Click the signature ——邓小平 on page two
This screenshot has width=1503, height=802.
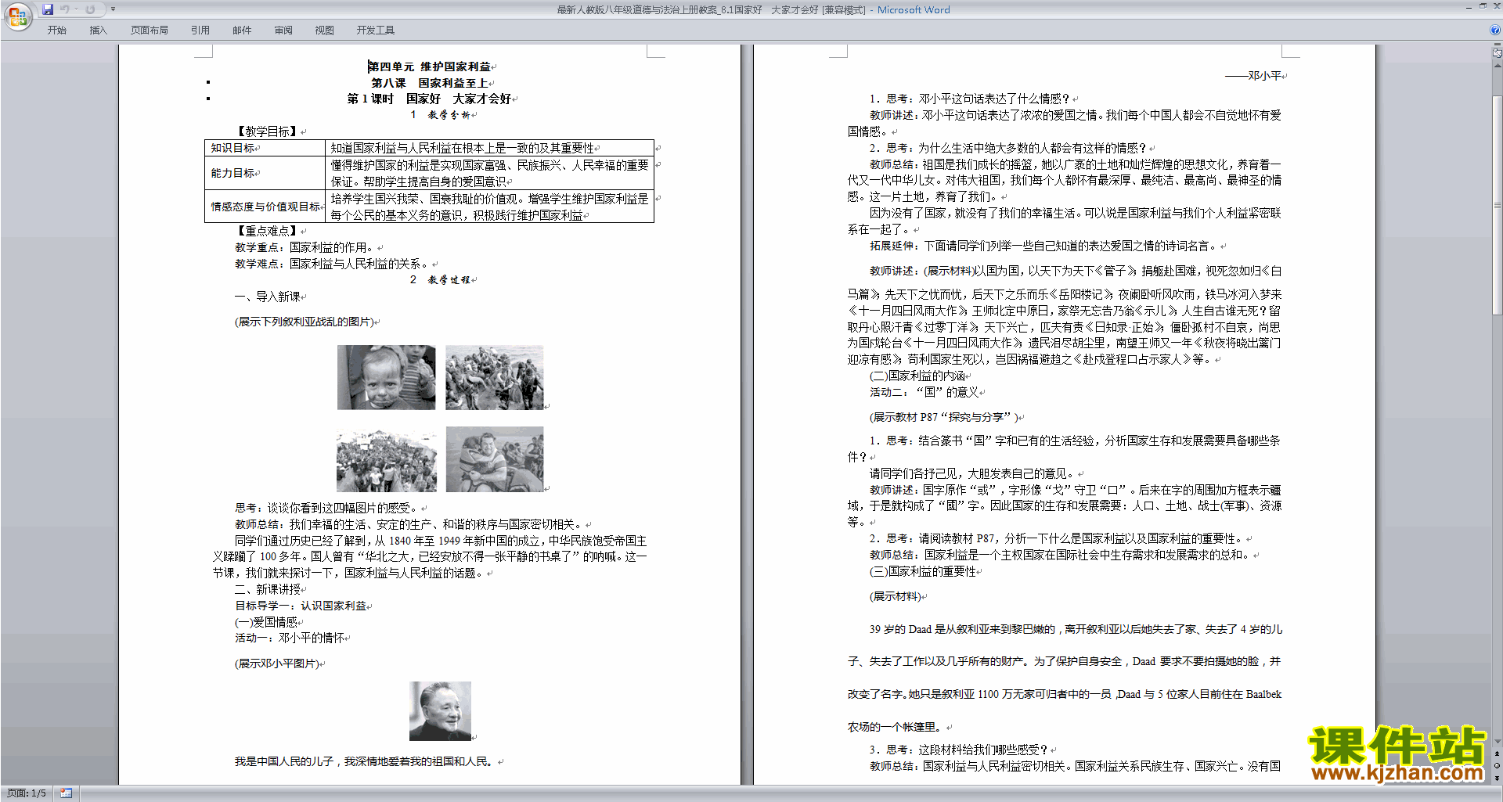(x=1253, y=76)
